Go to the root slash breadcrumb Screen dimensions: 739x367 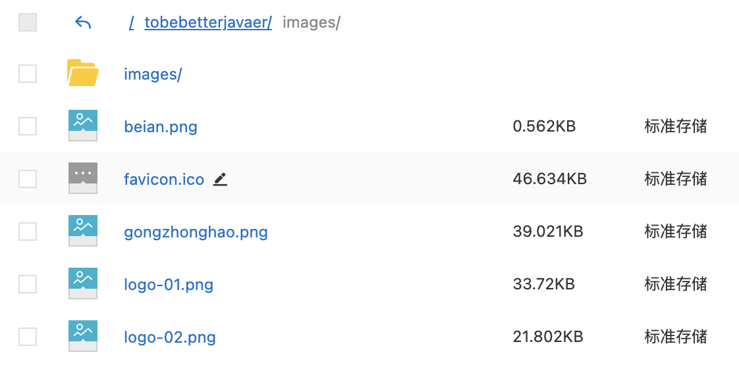132,22
